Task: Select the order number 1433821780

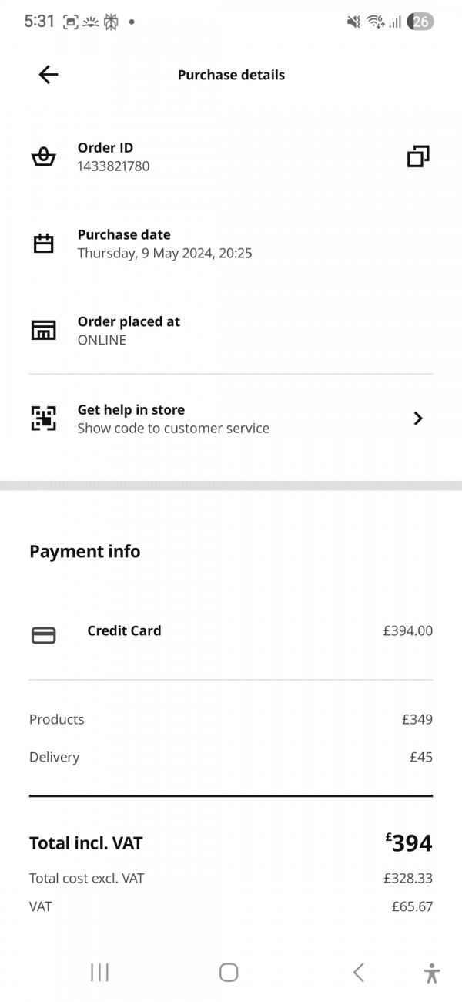Action: 113,166
